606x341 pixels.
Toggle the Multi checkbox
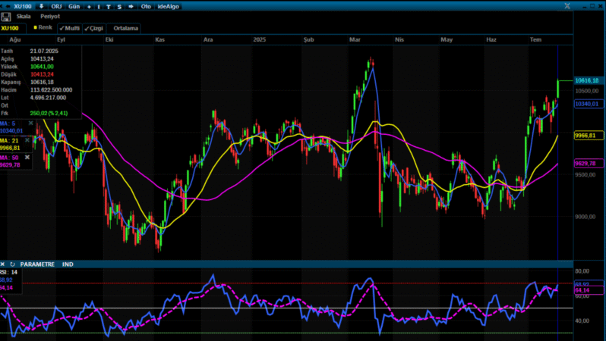(70, 28)
